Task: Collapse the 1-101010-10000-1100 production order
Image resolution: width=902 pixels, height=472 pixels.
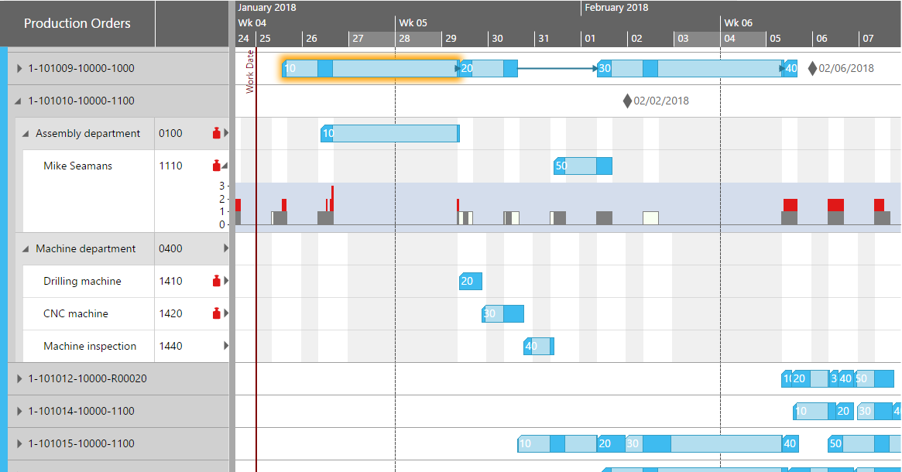Action: (x=17, y=100)
